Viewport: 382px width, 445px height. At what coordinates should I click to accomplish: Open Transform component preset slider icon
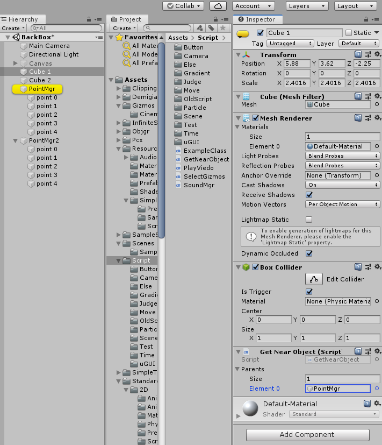point(368,54)
